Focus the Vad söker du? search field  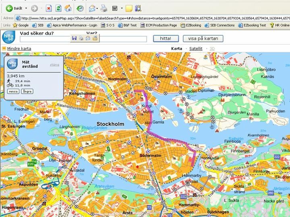(x=45, y=39)
